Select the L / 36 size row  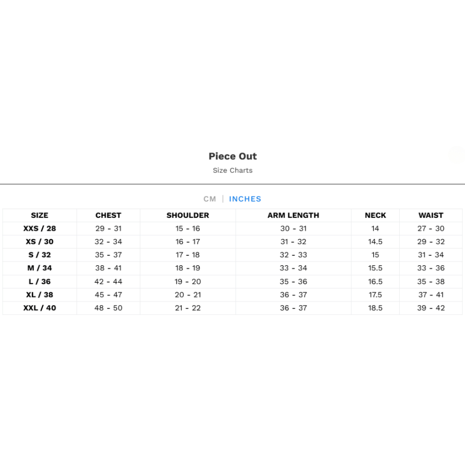(x=232, y=282)
